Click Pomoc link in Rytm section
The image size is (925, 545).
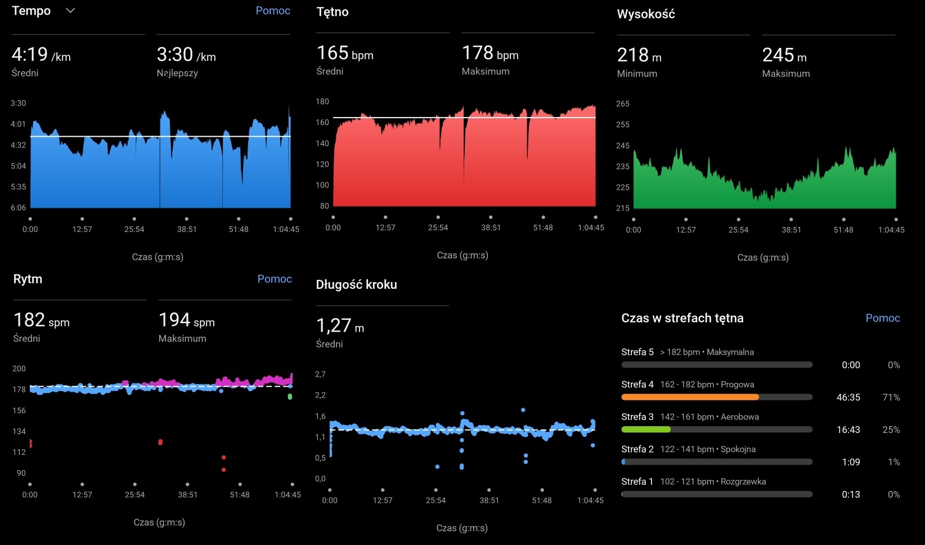point(275,279)
